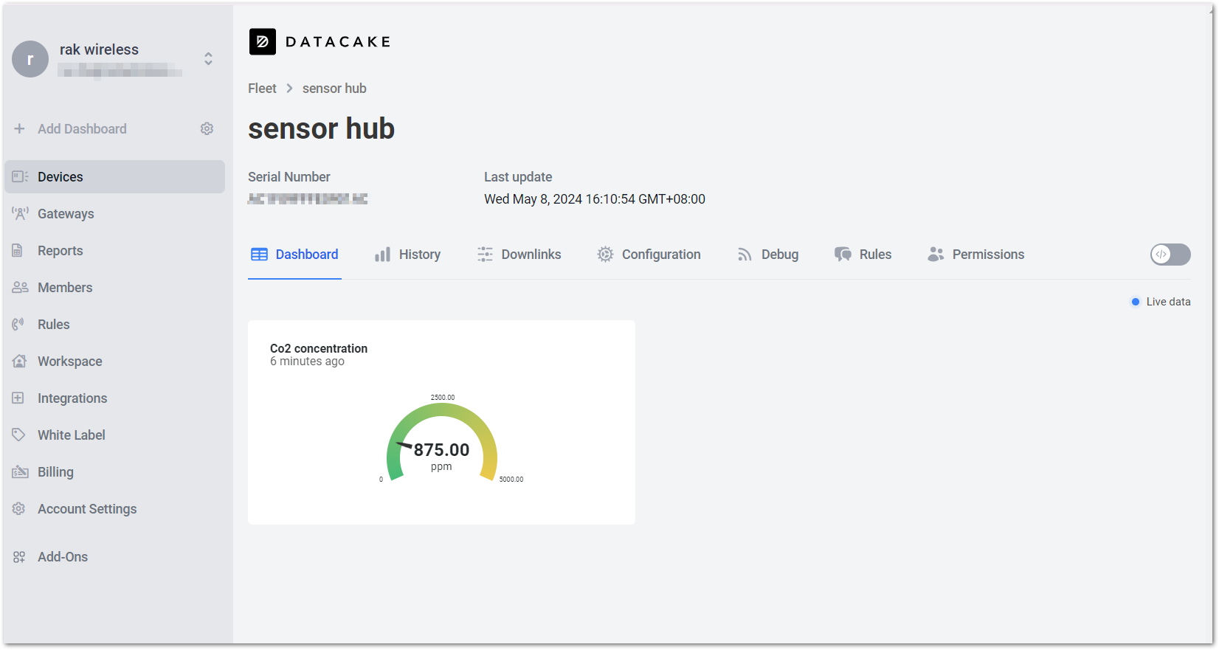
Task: Click the Devices sidebar icon
Action: 20,177
